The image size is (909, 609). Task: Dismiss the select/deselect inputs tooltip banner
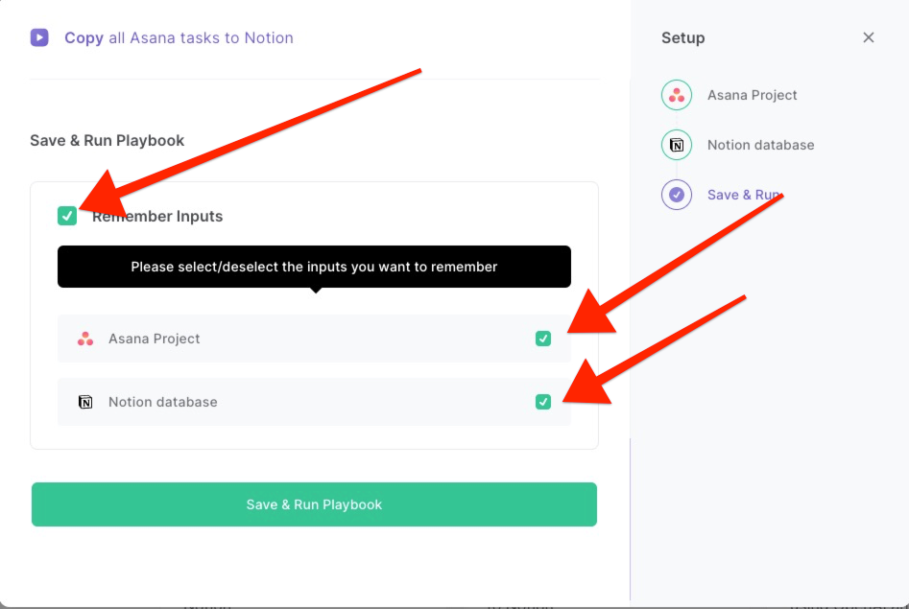click(314, 266)
